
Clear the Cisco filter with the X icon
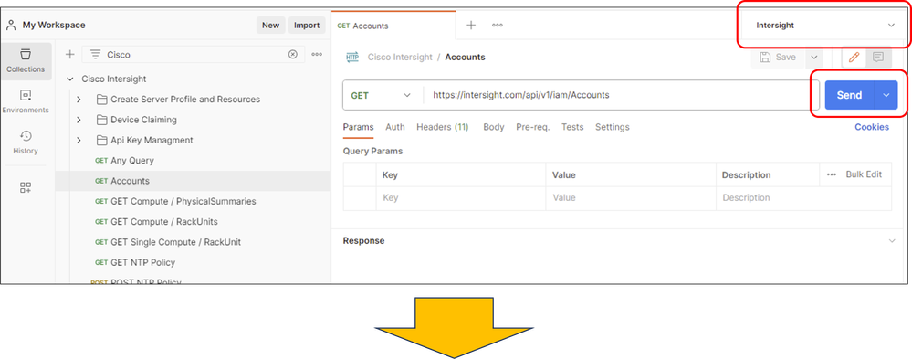point(293,54)
